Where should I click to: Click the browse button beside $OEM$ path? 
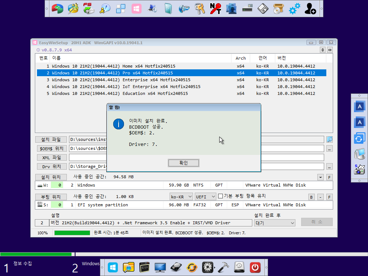coord(330,148)
